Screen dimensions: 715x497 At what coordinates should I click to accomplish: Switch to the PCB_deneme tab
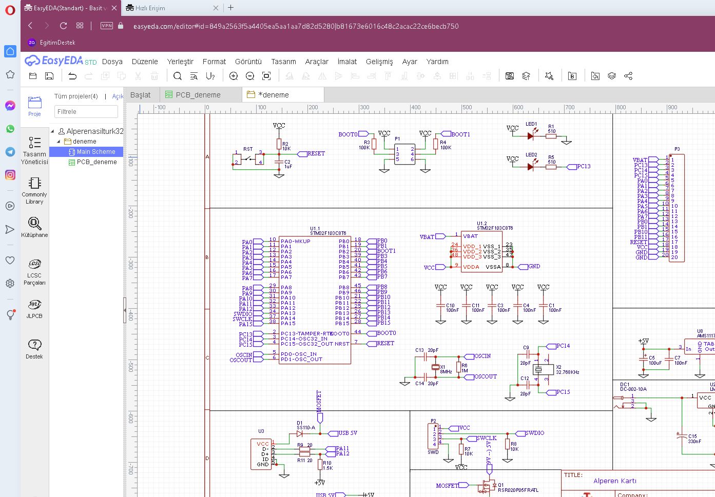point(198,95)
